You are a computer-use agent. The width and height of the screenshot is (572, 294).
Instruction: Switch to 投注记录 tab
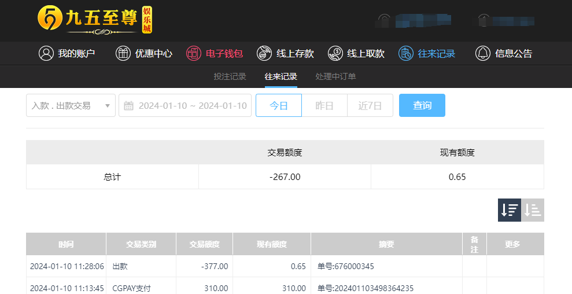coord(230,76)
